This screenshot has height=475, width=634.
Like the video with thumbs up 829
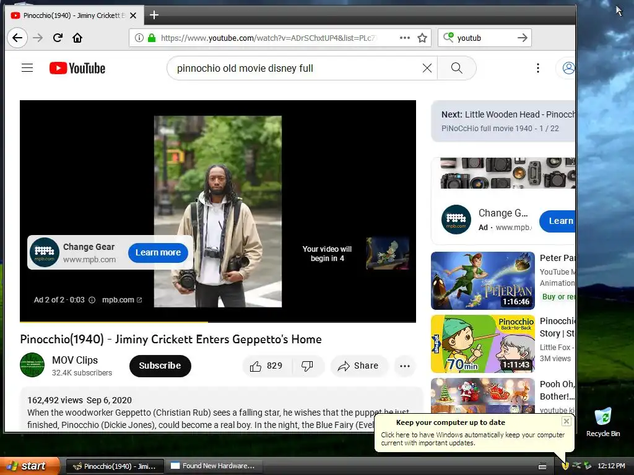pos(266,366)
